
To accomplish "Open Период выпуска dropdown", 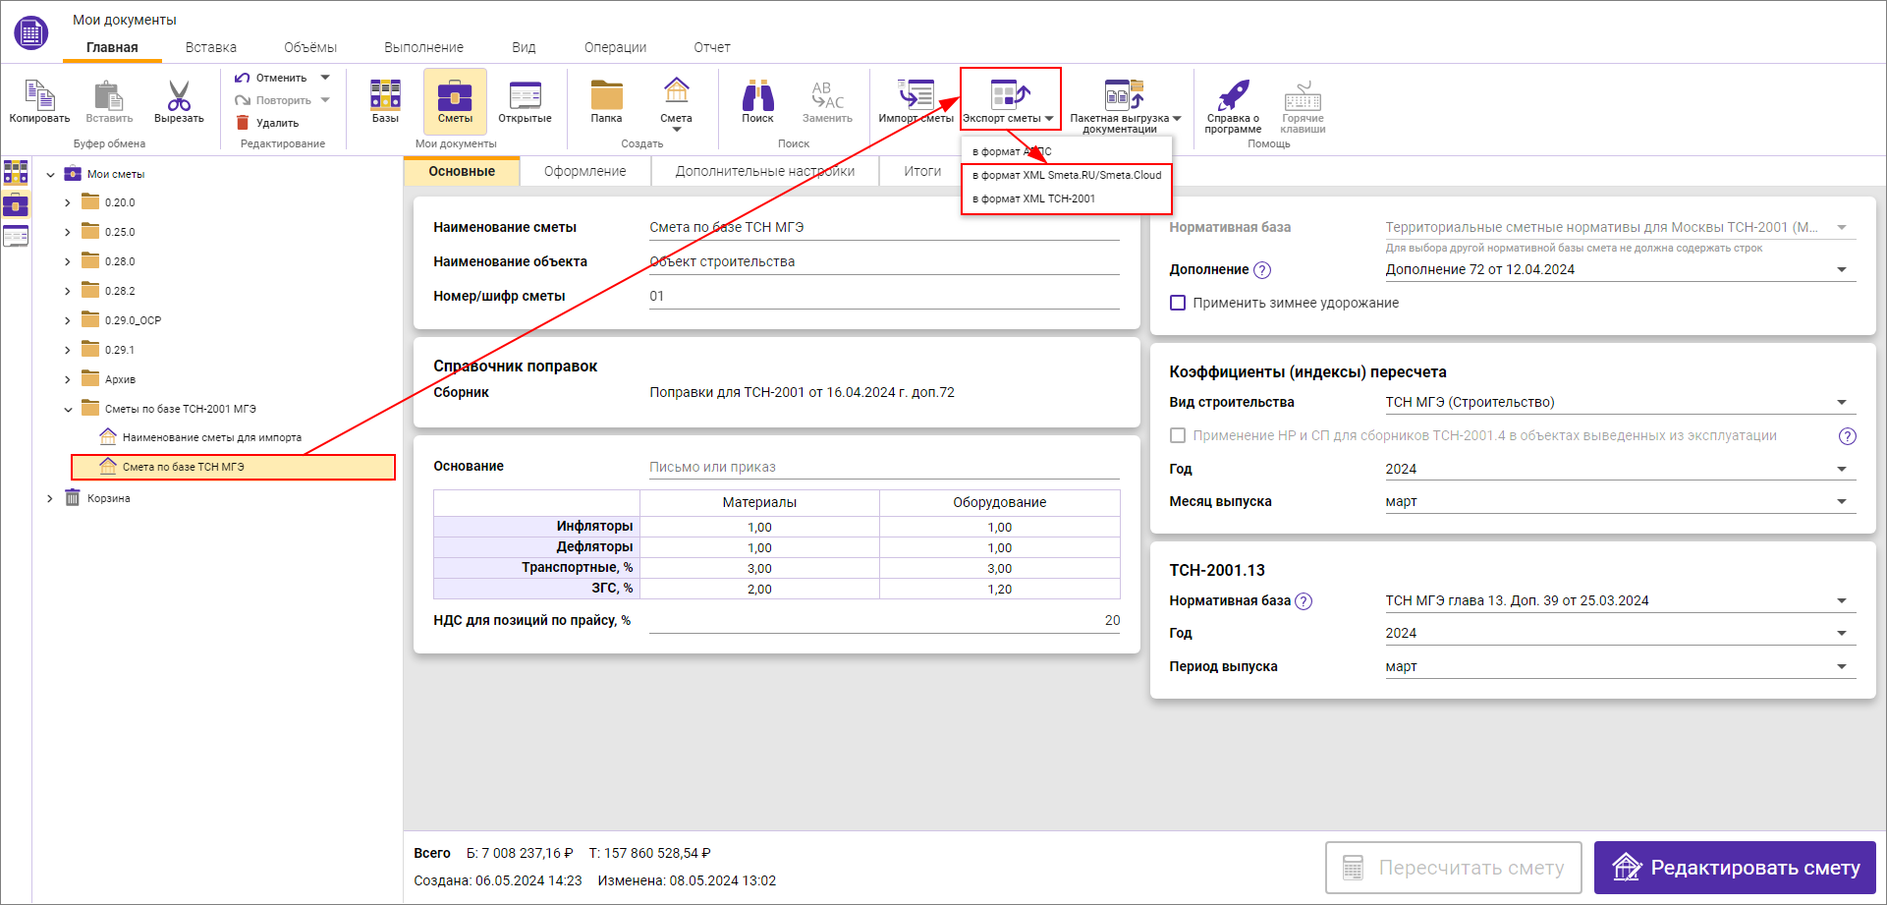I will tap(1621, 666).
